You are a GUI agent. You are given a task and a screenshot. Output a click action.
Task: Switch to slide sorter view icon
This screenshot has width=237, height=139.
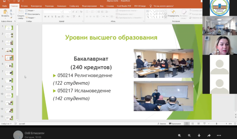click(193, 124)
